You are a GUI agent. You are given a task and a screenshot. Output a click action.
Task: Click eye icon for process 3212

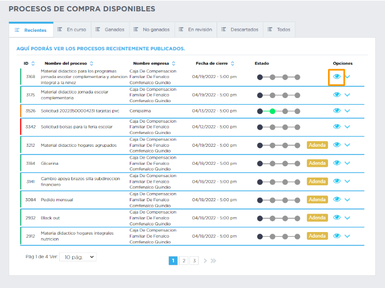point(337,145)
